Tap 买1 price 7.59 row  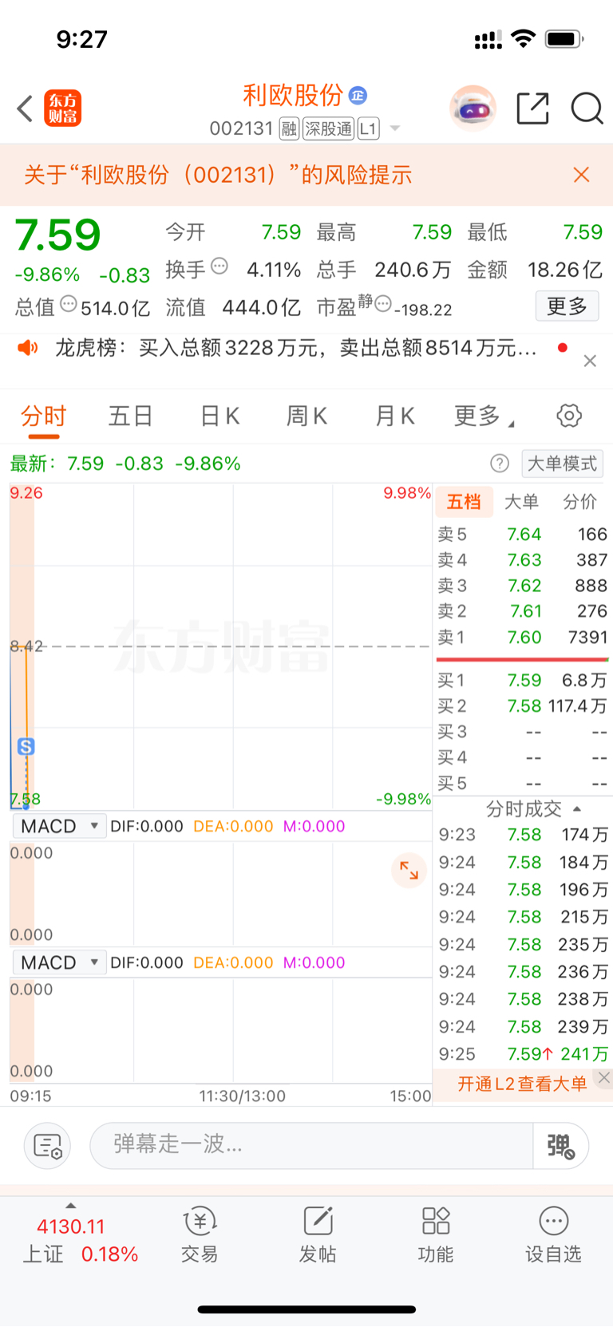click(523, 681)
